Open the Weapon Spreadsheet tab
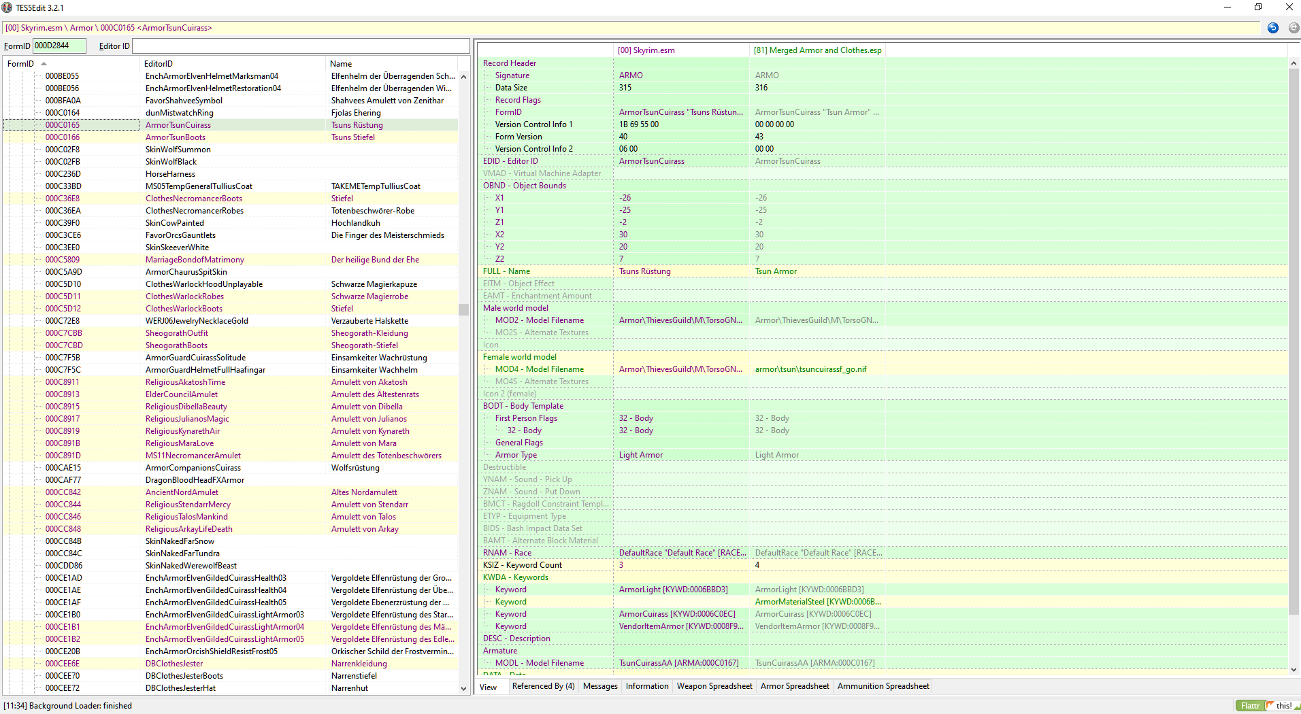Viewport: 1301px width, 714px height. click(714, 686)
